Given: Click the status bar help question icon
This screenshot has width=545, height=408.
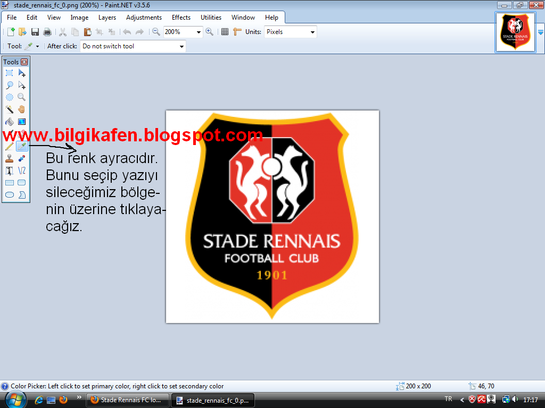Looking at the screenshot, I should pos(4,386).
